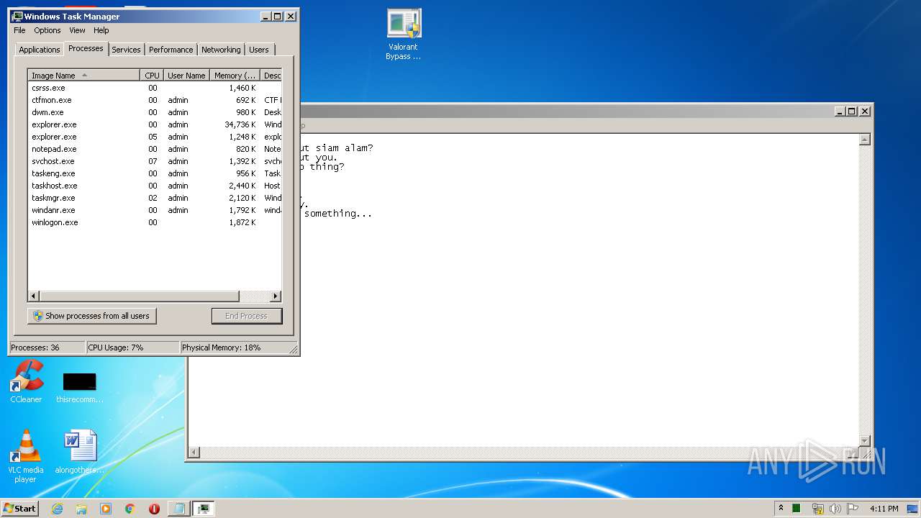Sort processes by Memory column header
921x518 pixels.
pos(235,76)
